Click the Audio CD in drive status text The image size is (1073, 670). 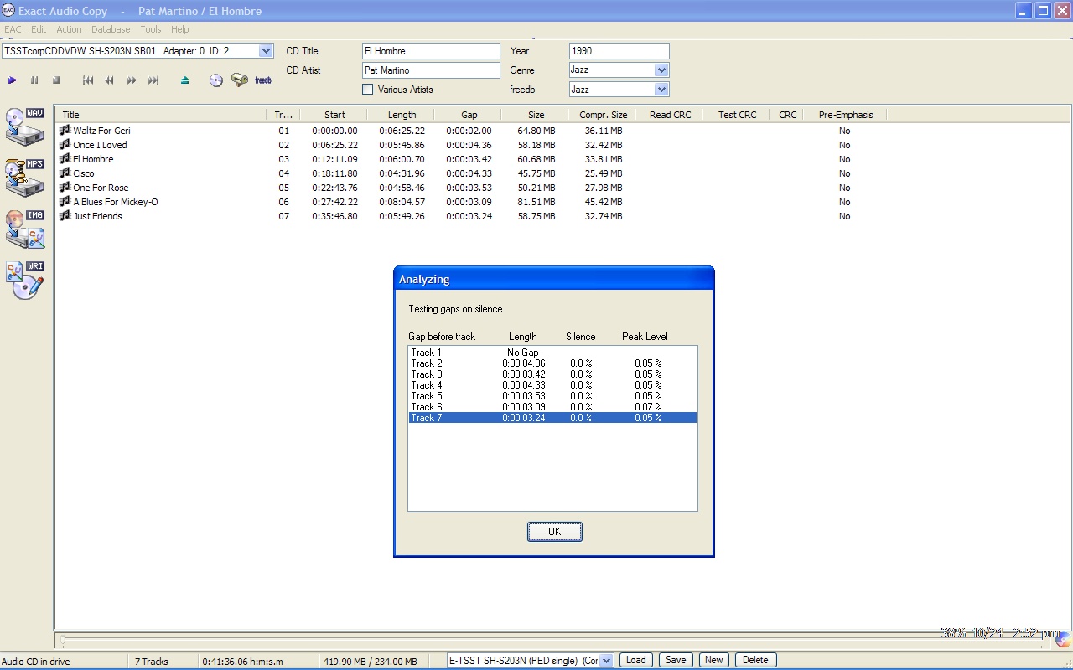click(x=36, y=661)
